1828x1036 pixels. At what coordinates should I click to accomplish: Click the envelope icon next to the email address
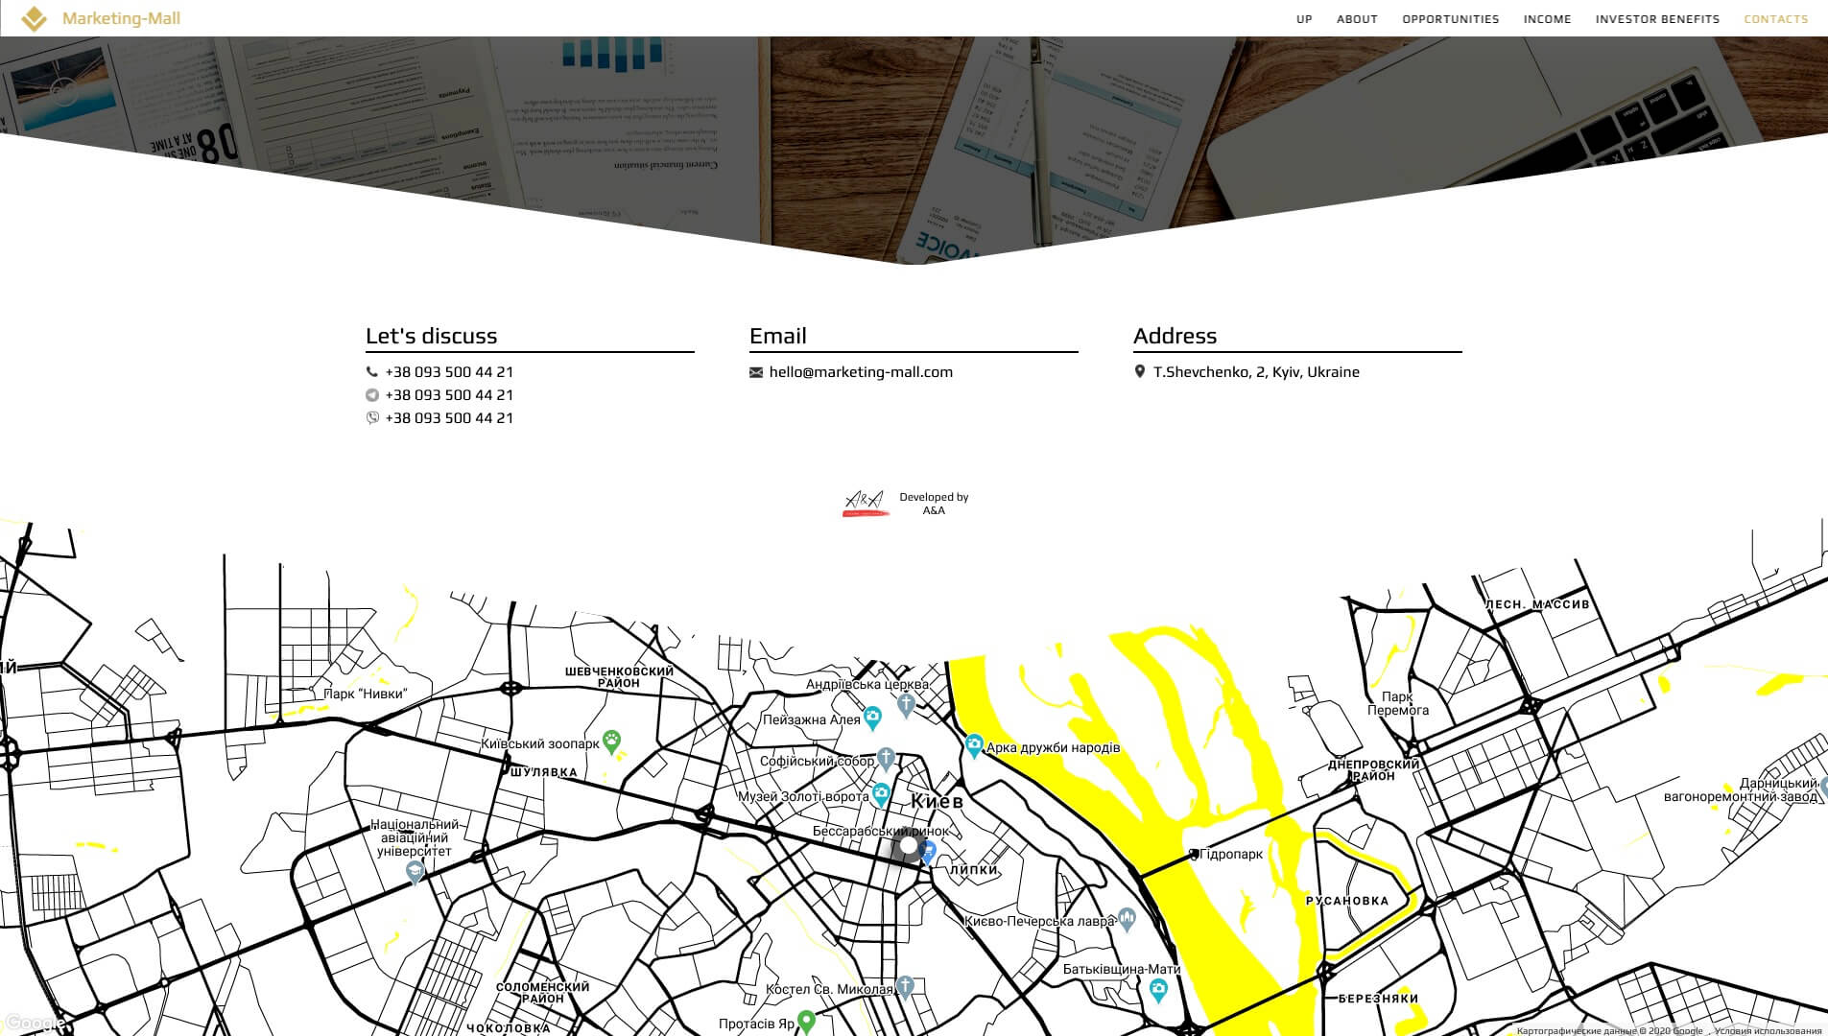[x=756, y=372]
